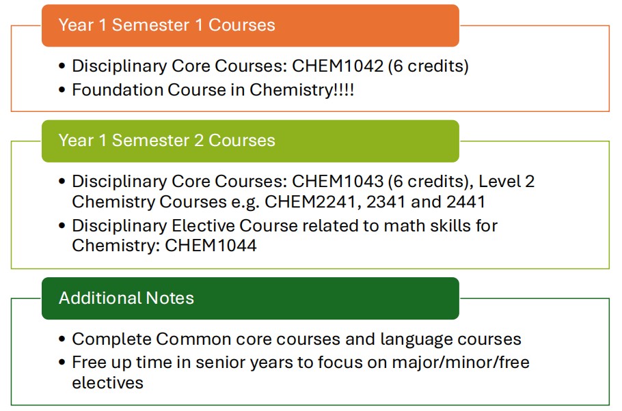Select the Foundation Course in Chemistry line
This screenshot has width=622, height=411.
click(x=213, y=90)
